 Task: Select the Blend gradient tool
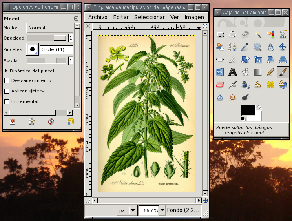(x=258, y=72)
